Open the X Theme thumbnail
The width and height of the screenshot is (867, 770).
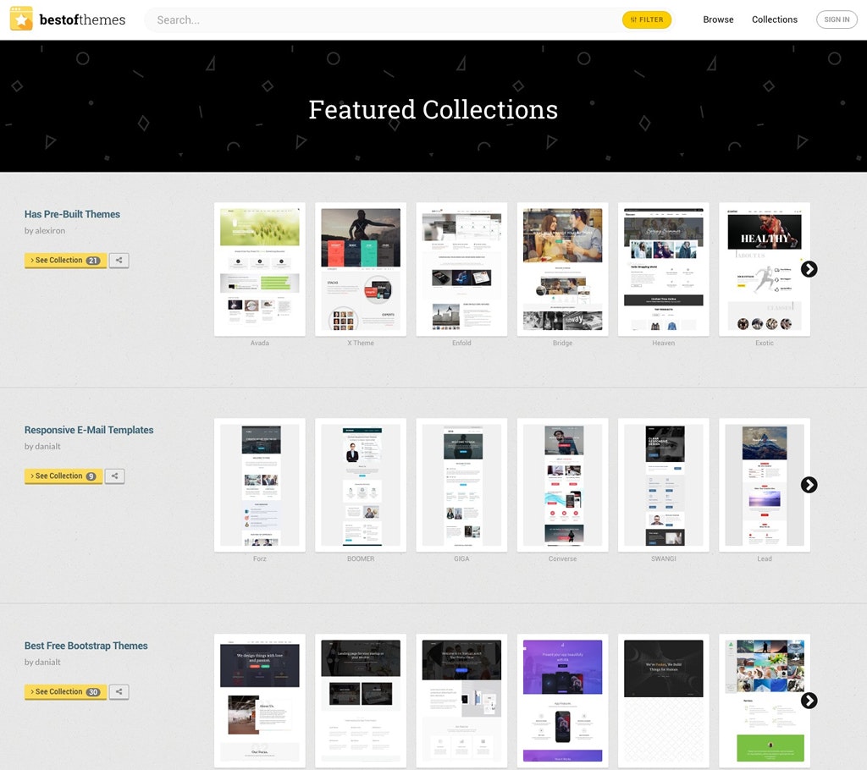coord(361,269)
